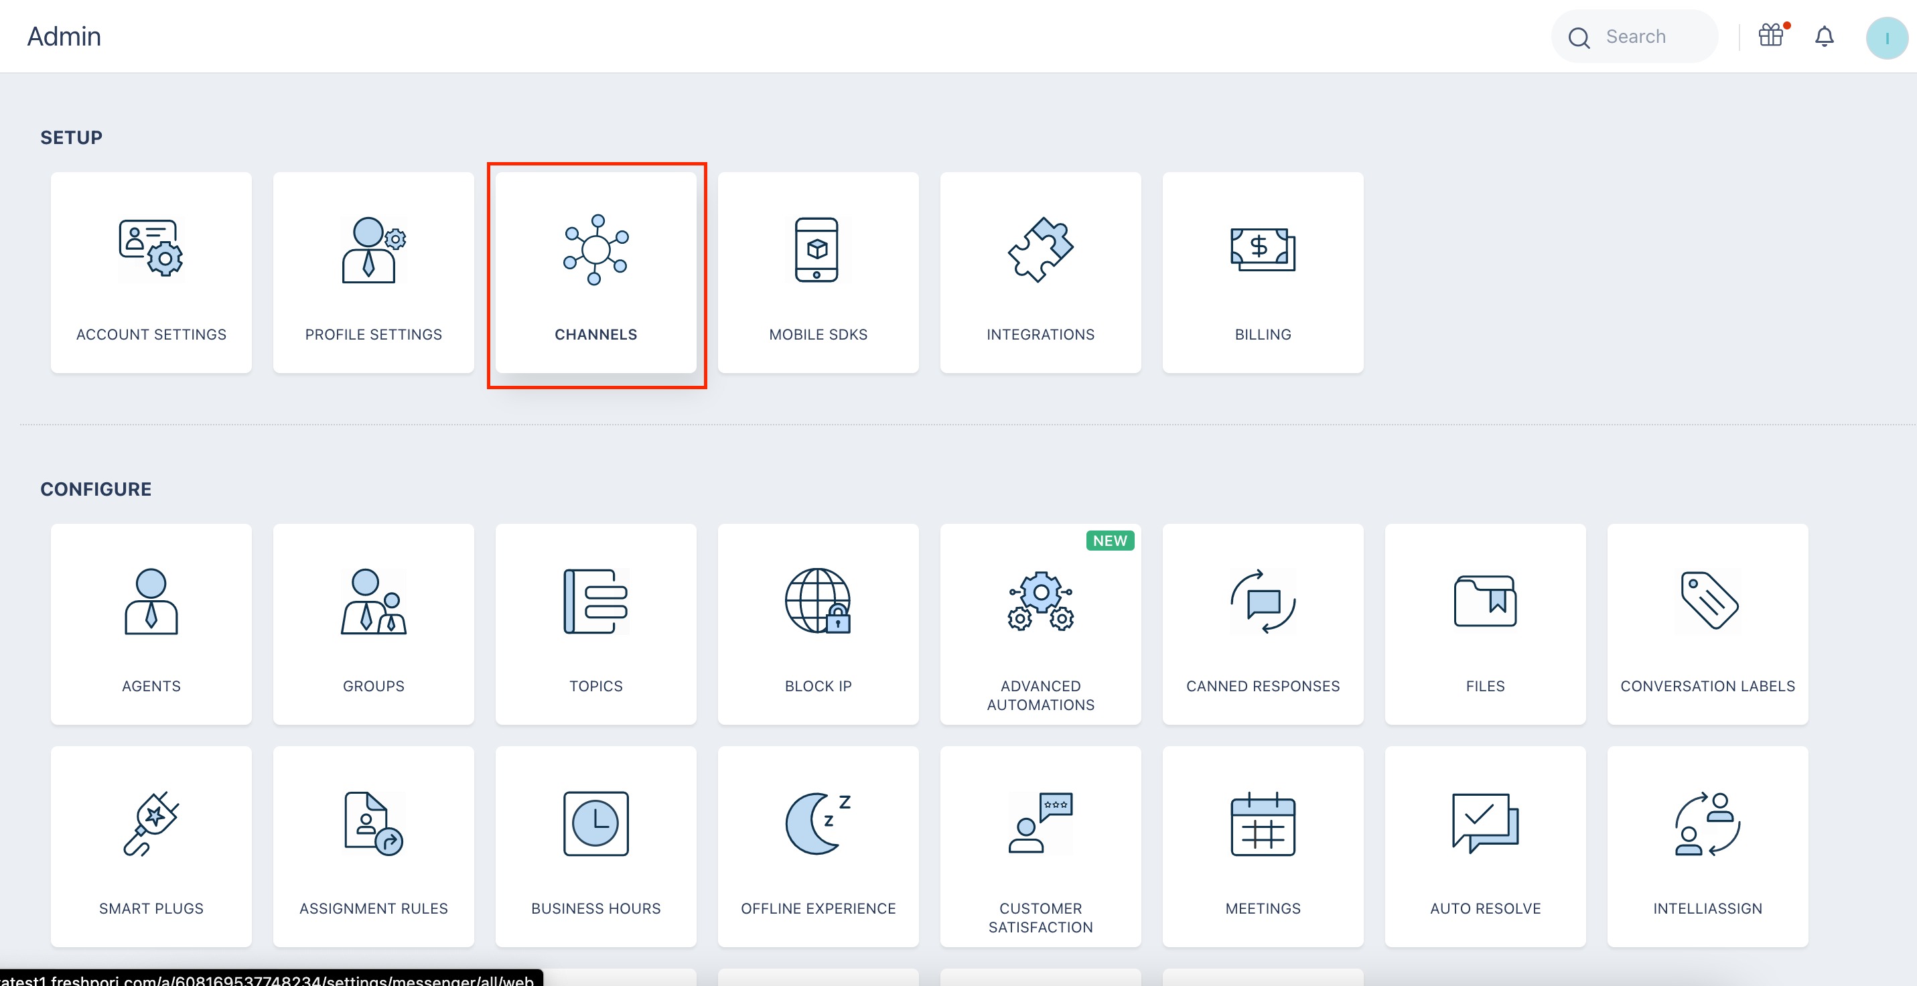Open Auto Resolve checkmark chat icon
Screen dimensions: 1917x986
(1486, 824)
